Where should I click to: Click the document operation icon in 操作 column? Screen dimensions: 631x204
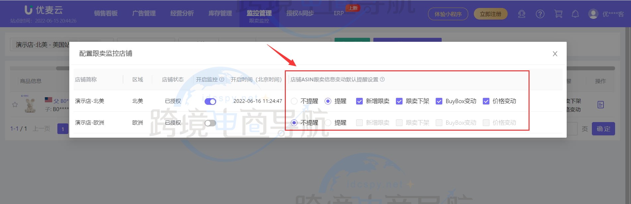(600, 105)
